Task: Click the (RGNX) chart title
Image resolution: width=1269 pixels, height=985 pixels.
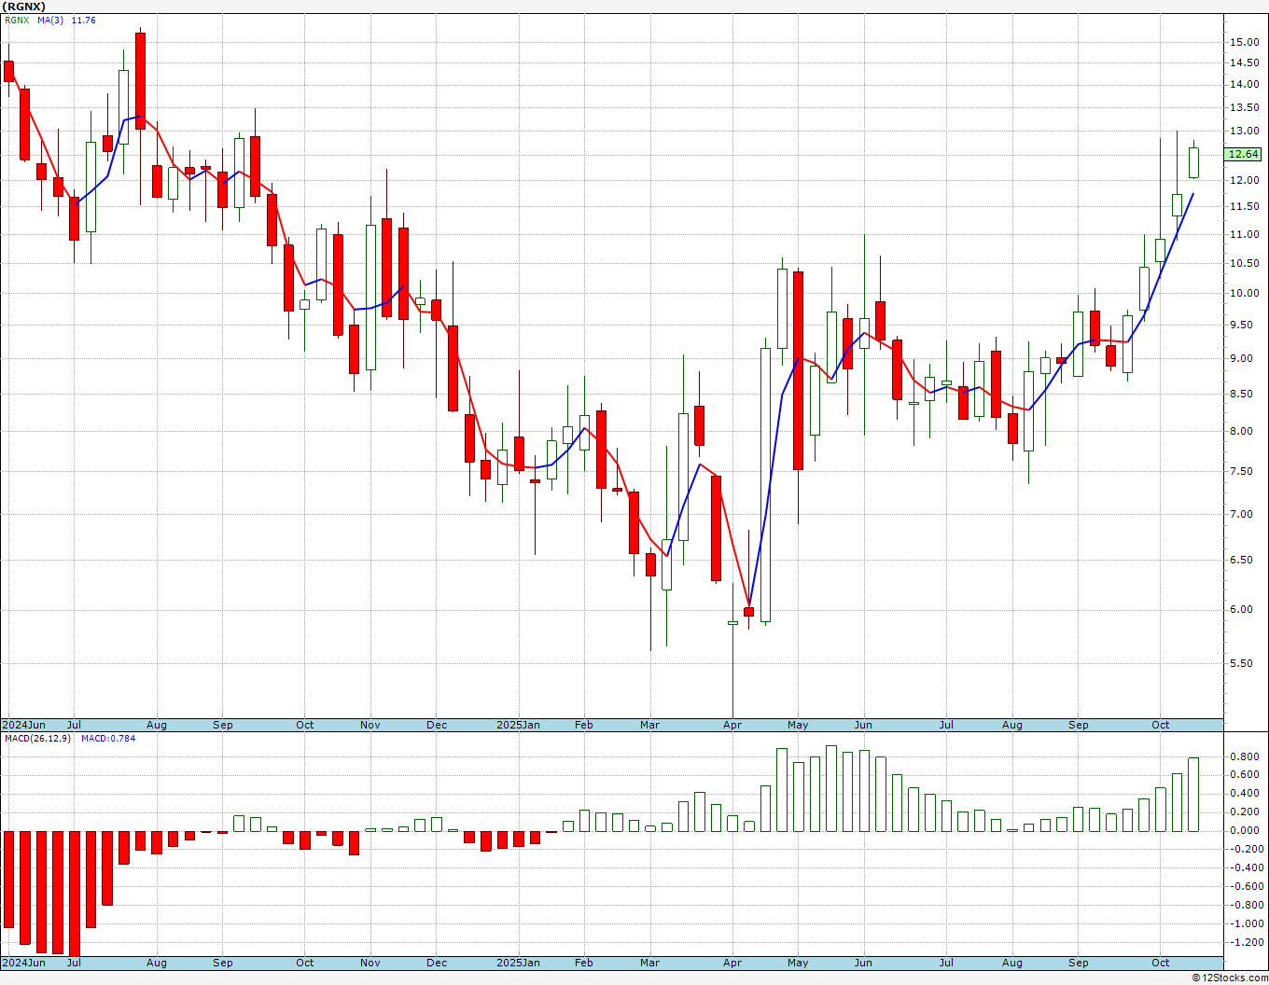Action: pos(24,7)
